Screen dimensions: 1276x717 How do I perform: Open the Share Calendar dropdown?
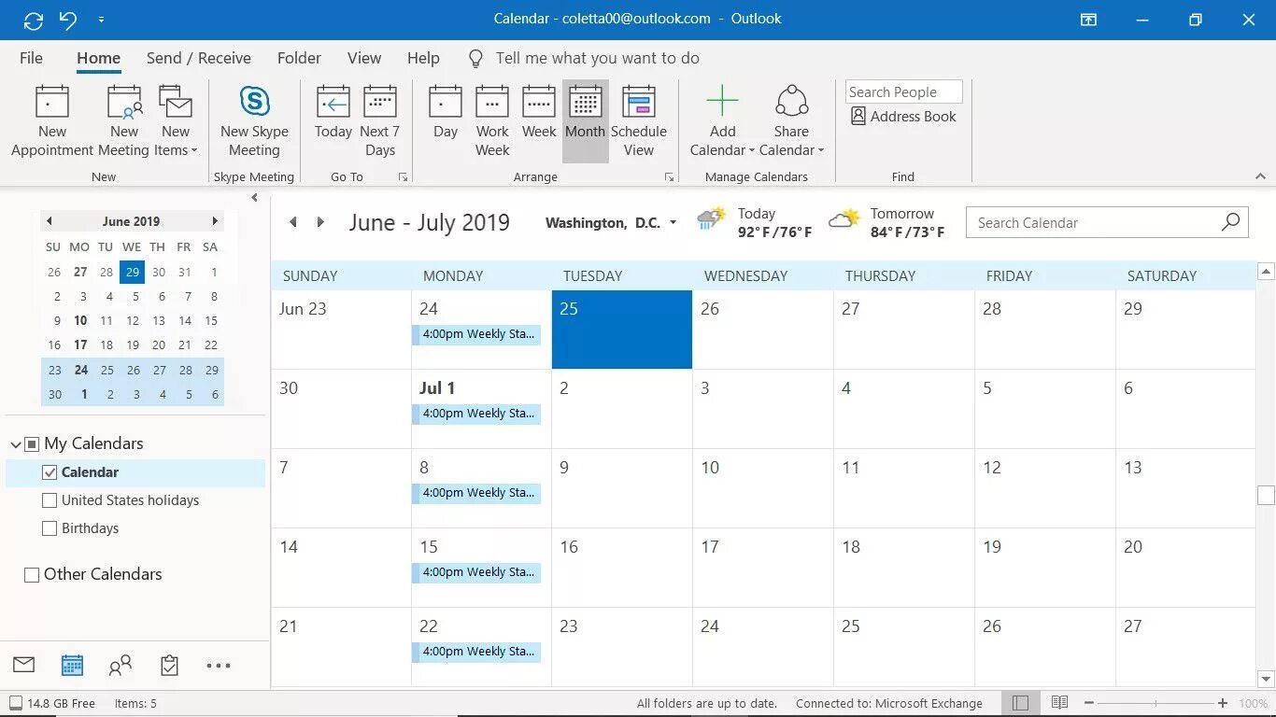coord(791,121)
